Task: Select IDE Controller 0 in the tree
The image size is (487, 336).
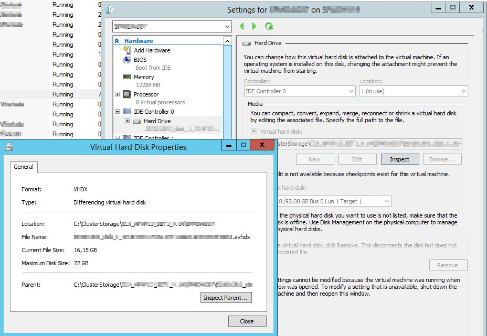Action: 154,112
